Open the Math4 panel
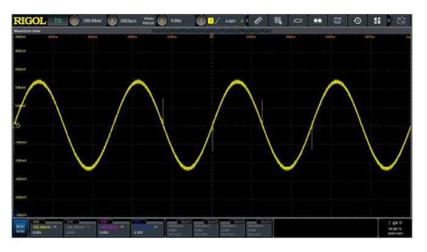This screenshot has height=252, width=427. click(259, 228)
